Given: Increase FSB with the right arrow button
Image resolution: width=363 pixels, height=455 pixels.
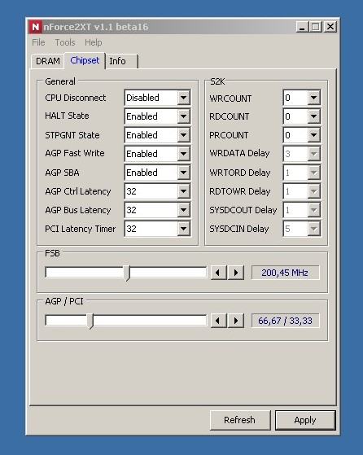Looking at the screenshot, I should [x=236, y=273].
